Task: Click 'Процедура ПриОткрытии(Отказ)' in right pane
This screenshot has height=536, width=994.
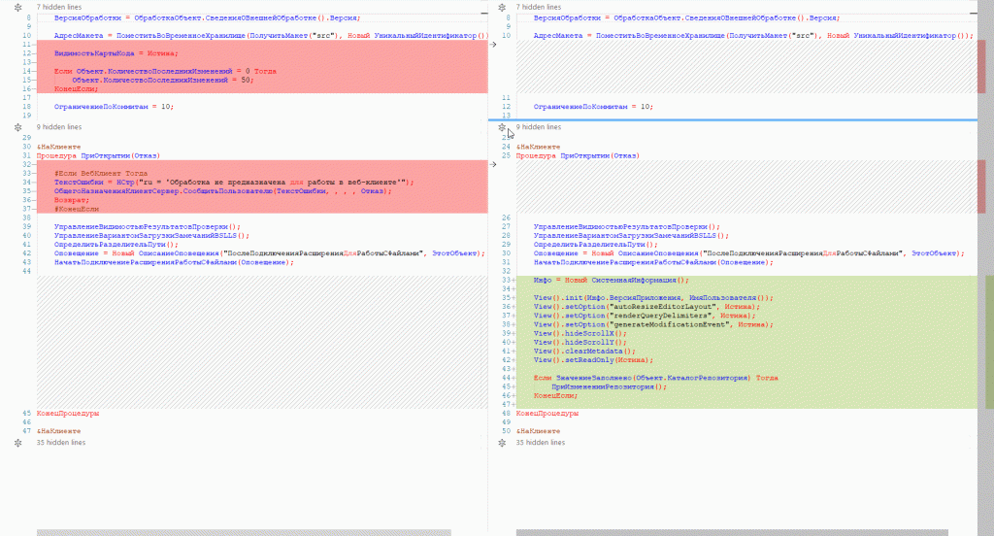Action: (578, 155)
